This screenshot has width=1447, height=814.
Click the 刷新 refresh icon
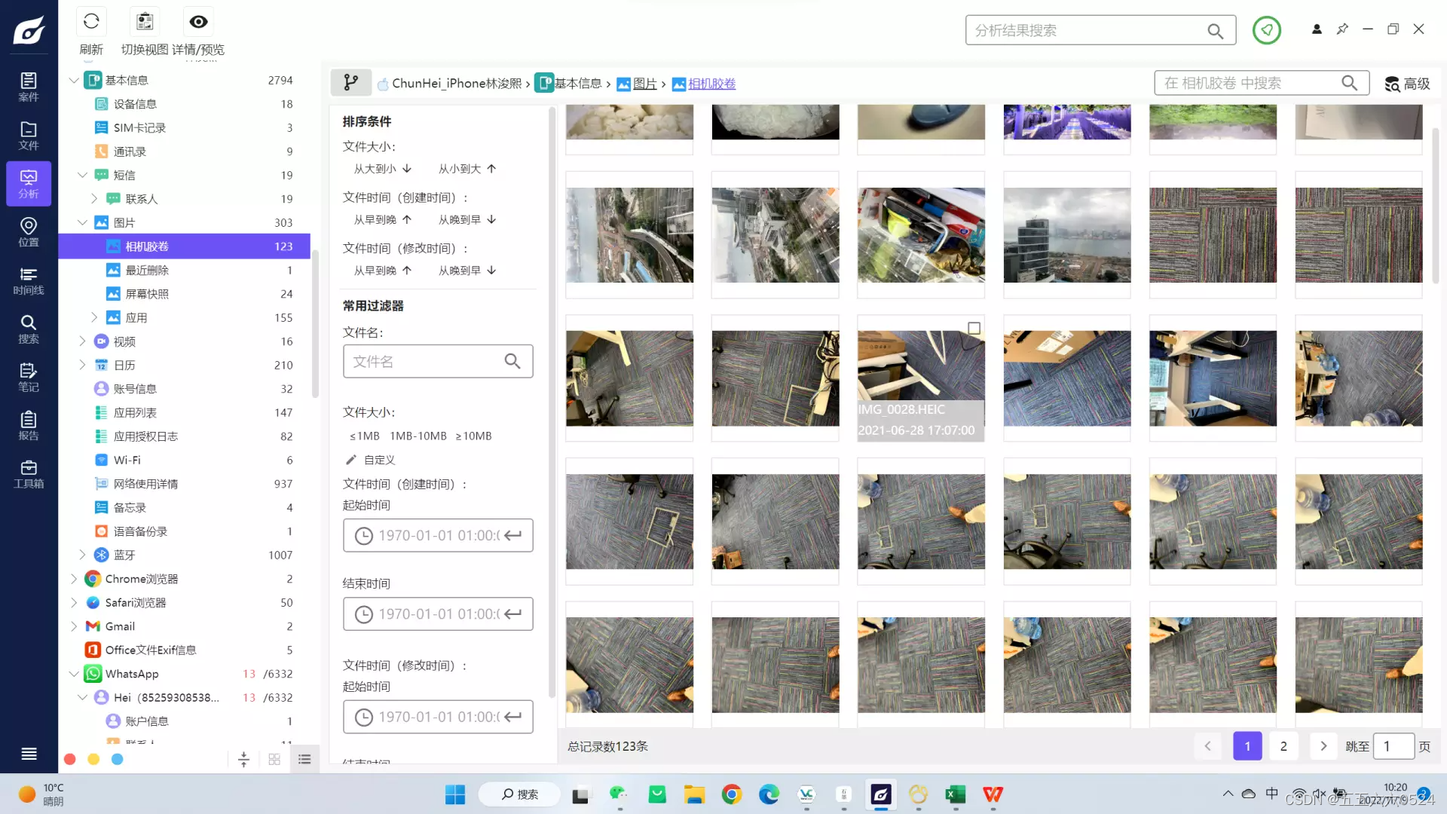click(91, 22)
